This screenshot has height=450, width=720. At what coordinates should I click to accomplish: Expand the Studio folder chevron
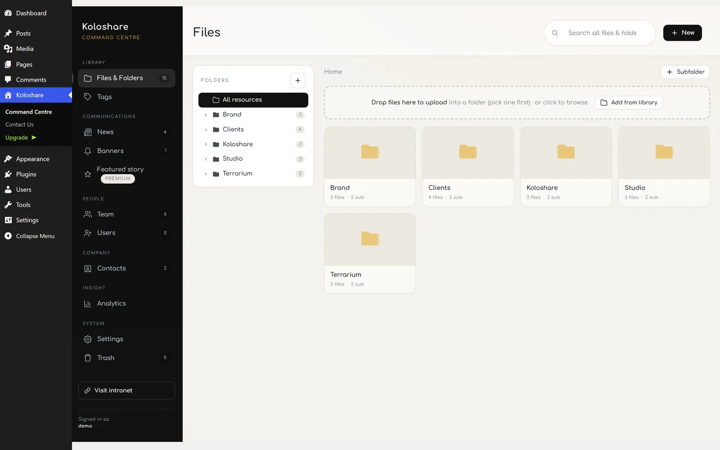[206, 159]
